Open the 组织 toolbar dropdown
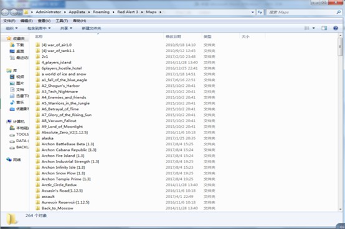 [11, 28]
